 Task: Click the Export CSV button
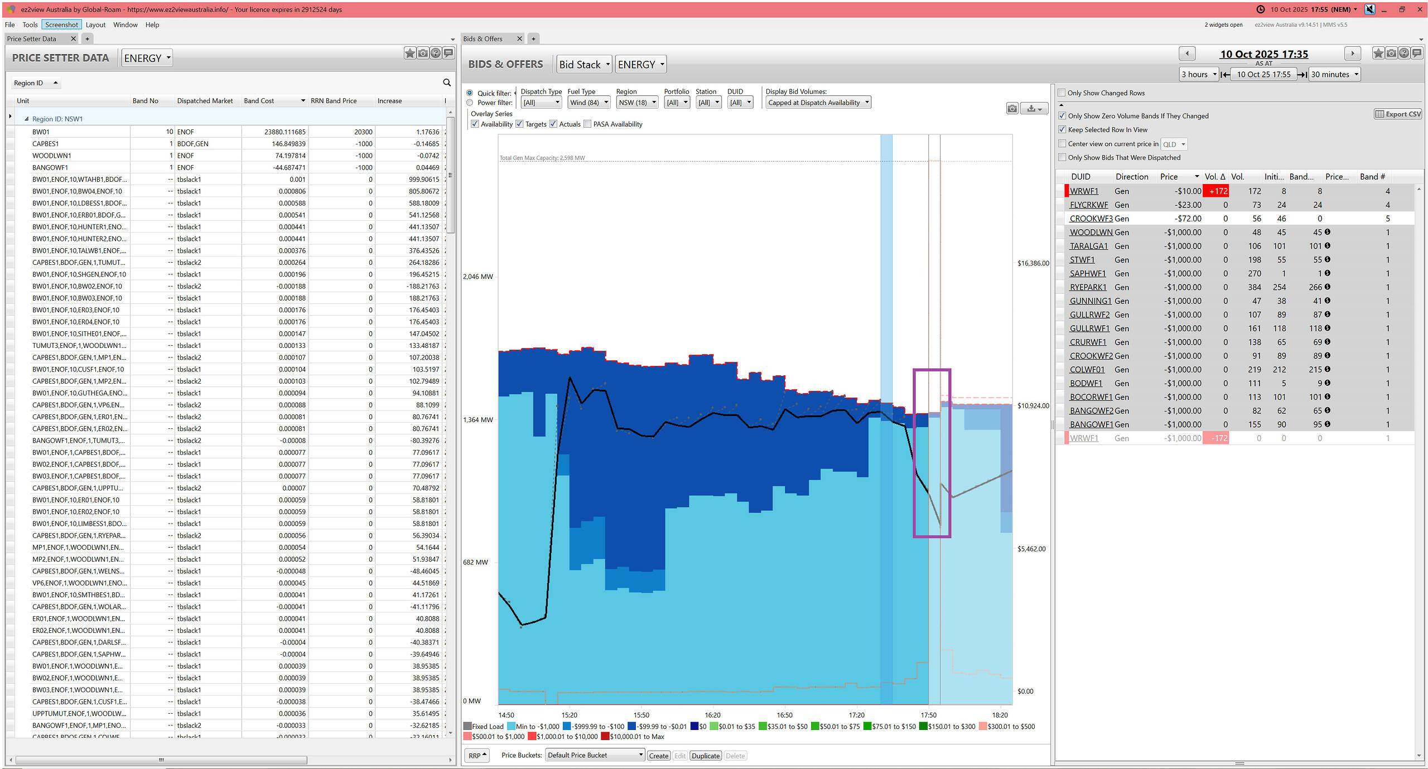[1397, 114]
